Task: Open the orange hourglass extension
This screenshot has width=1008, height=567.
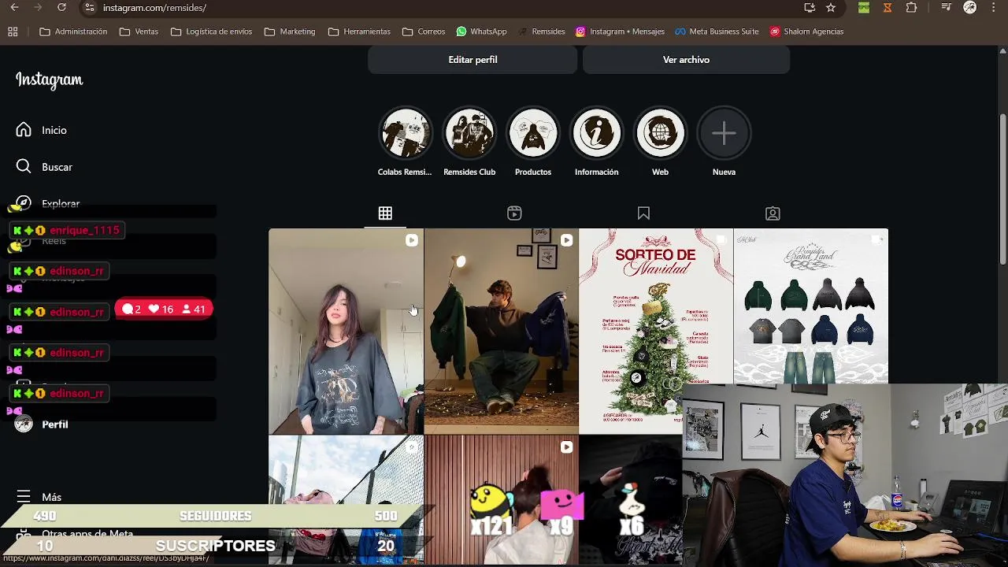Action: click(888, 8)
